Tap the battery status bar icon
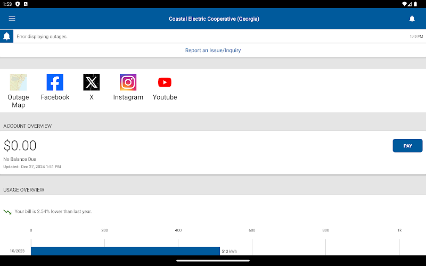The width and height of the screenshot is (426, 266). click(x=415, y=4)
